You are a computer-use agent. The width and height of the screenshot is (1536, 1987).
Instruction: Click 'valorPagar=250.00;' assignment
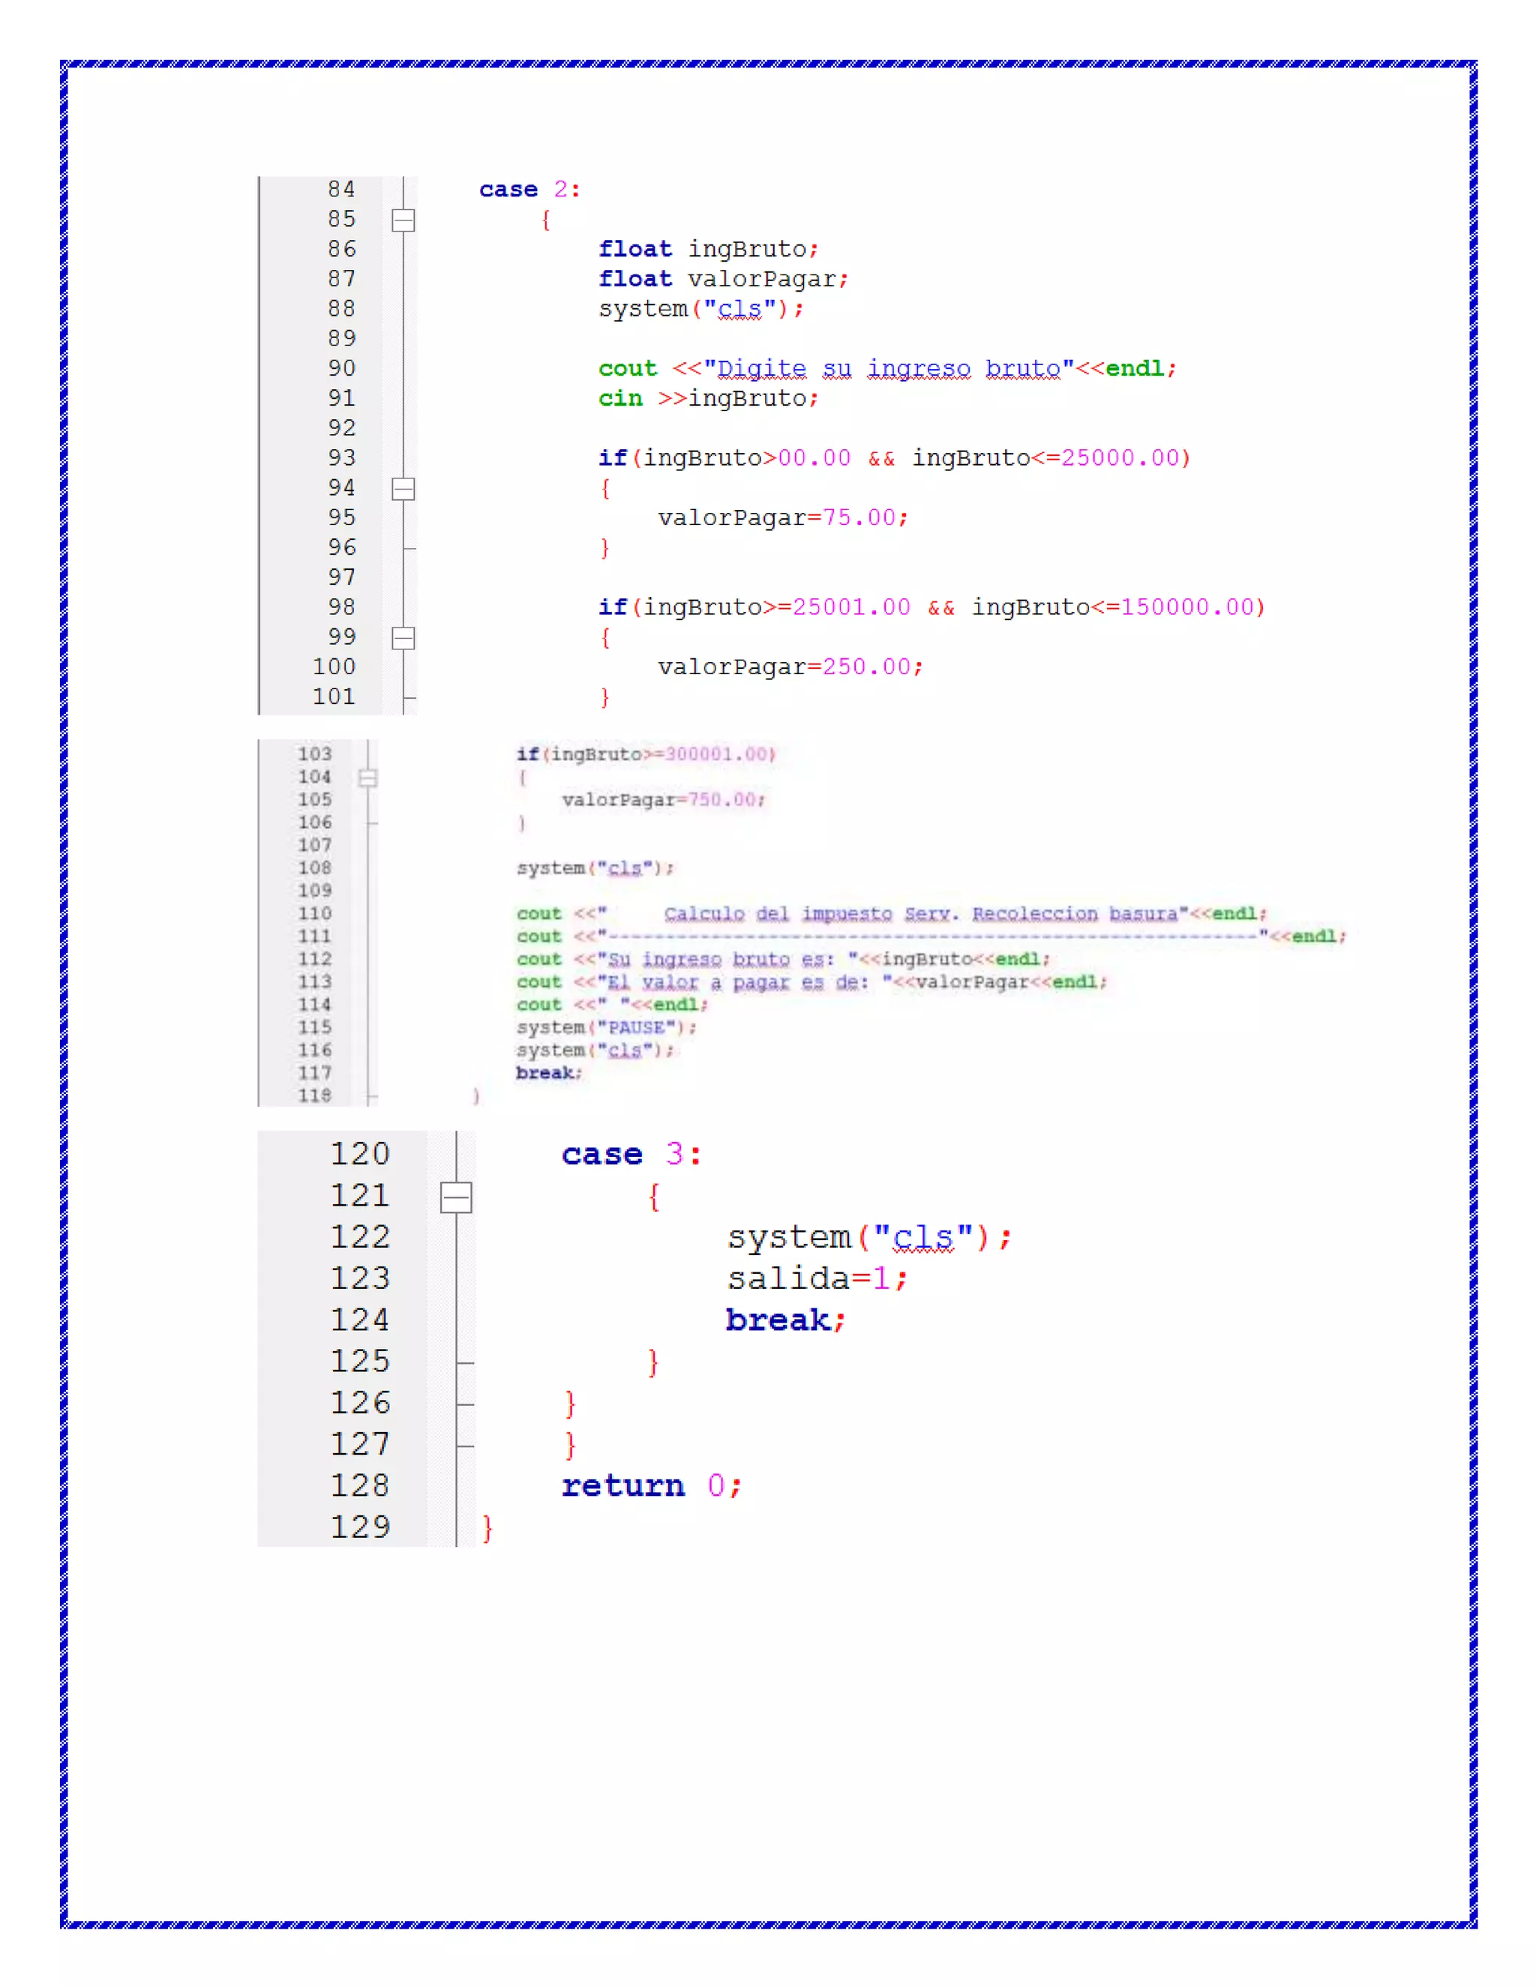pyautogui.click(x=790, y=667)
